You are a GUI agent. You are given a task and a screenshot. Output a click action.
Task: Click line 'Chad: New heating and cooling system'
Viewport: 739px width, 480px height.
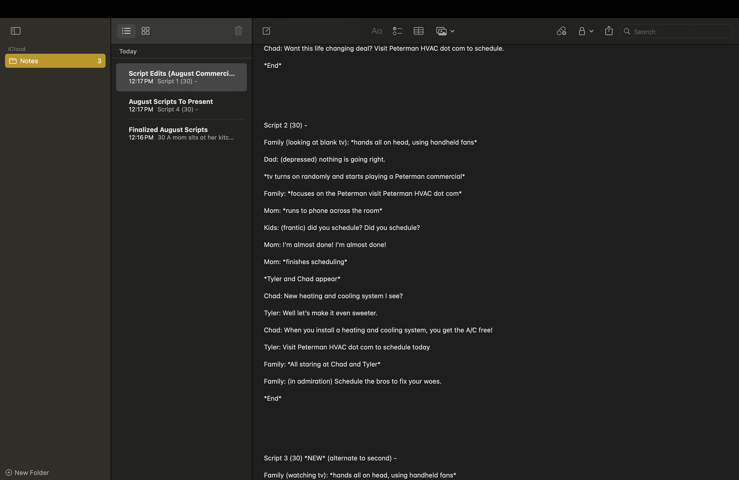point(333,296)
